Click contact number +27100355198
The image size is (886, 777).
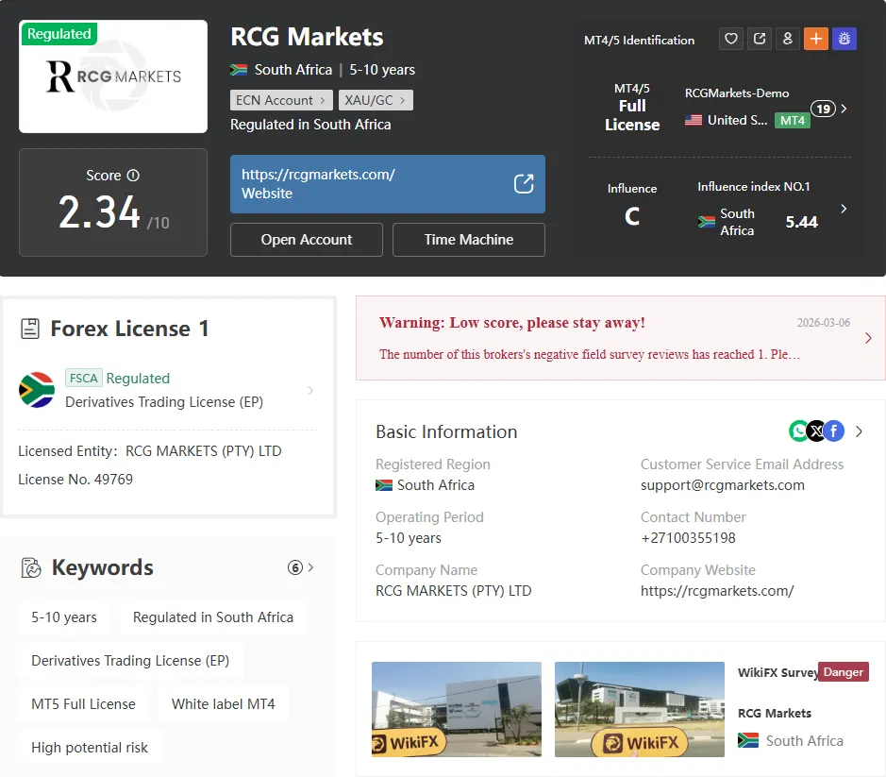(688, 538)
